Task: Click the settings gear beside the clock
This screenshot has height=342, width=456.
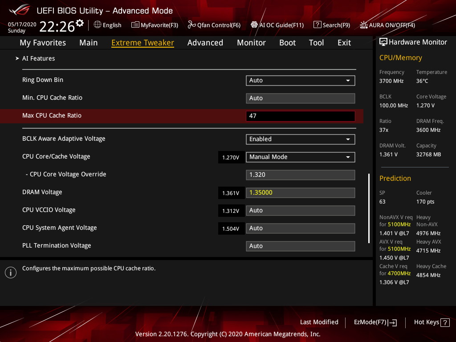Action: [x=80, y=23]
